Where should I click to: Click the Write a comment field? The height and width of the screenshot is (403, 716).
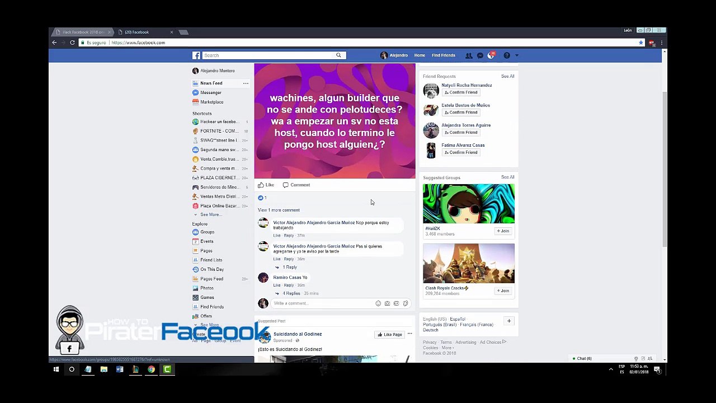click(322, 303)
